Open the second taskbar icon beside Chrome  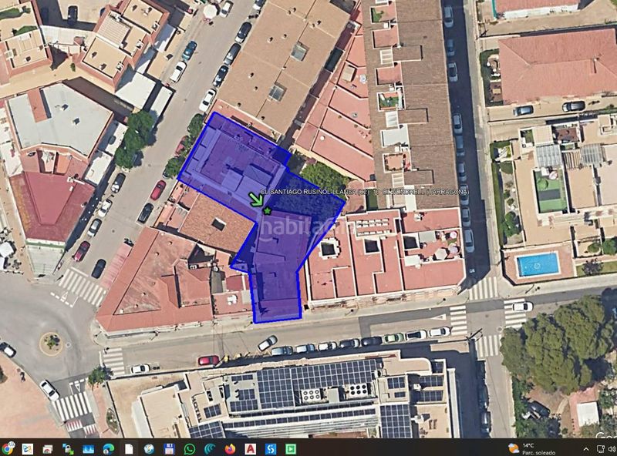28,448
